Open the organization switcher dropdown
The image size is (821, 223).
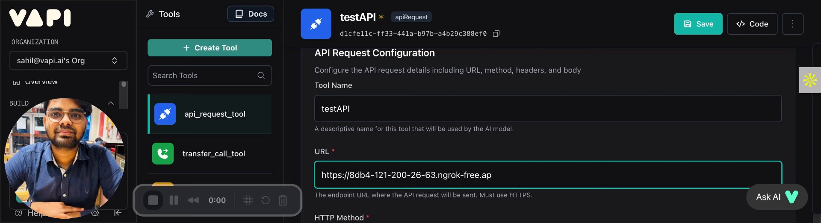68,61
